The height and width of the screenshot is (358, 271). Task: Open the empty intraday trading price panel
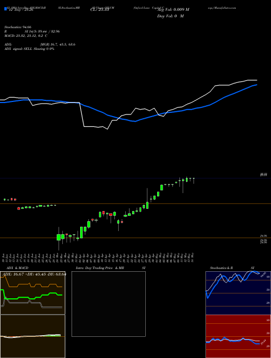[x=108, y=304]
